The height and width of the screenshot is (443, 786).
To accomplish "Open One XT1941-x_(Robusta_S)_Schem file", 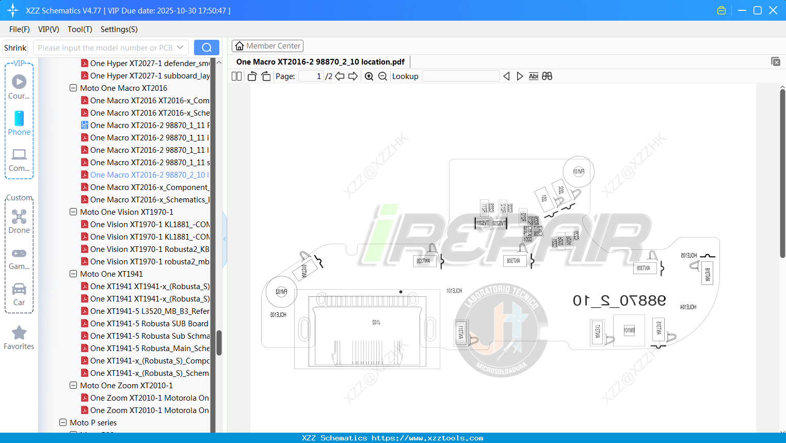I will [145, 373].
